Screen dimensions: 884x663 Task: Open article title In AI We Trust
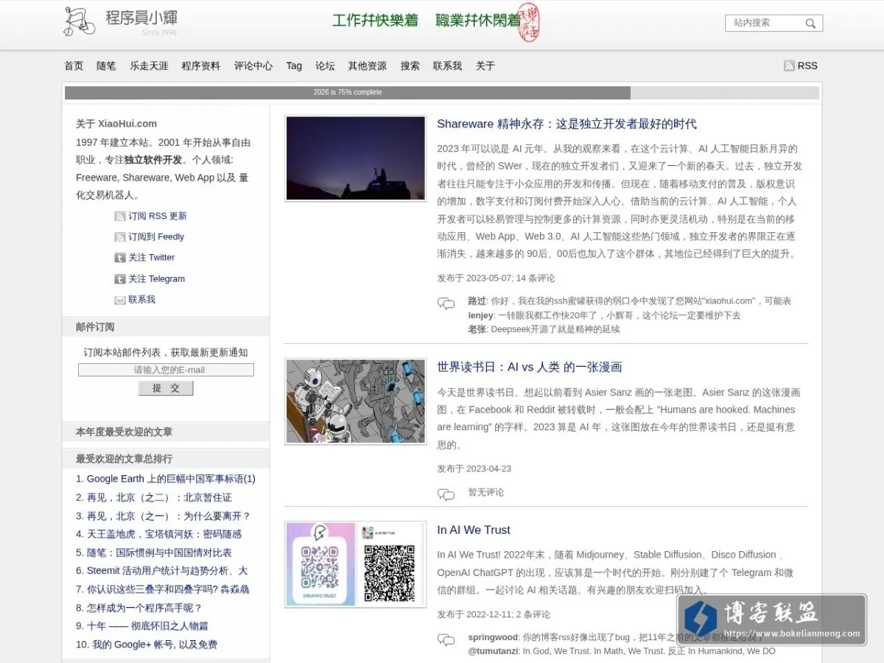tap(474, 530)
